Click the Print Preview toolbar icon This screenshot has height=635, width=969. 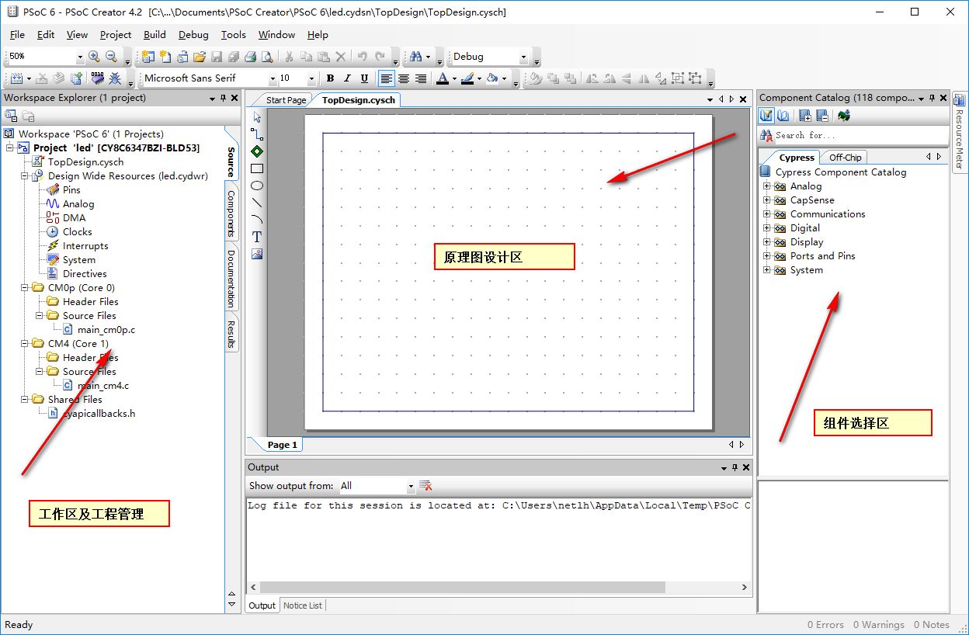[x=267, y=57]
